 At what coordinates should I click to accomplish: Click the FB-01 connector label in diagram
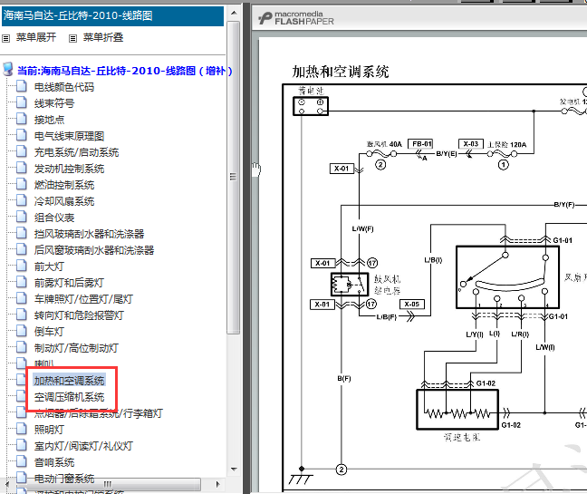click(x=421, y=144)
